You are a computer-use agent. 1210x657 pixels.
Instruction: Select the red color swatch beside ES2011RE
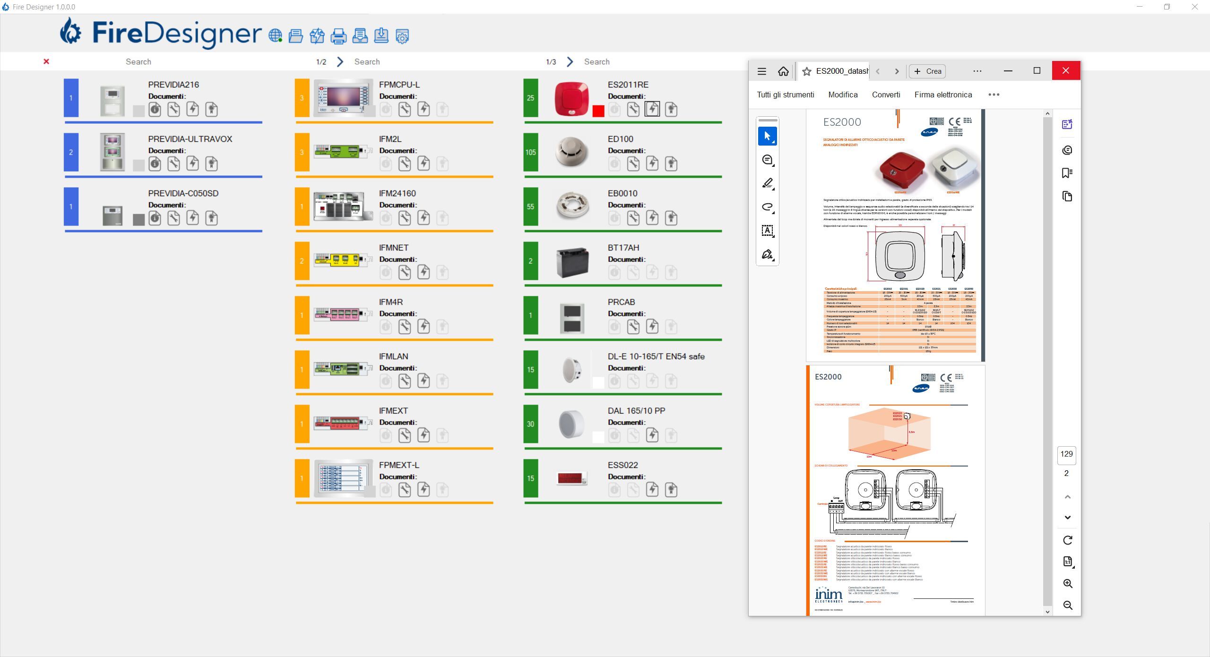coord(598,112)
